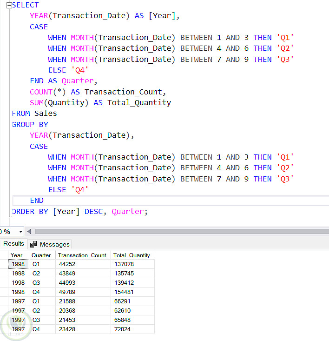Click the SUM(Quantity) AS Total_Quantity line

pyautogui.click(x=100, y=103)
